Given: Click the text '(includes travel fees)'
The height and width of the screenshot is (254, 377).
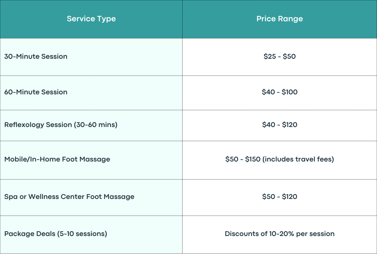Looking at the screenshot, I should 298,159.
